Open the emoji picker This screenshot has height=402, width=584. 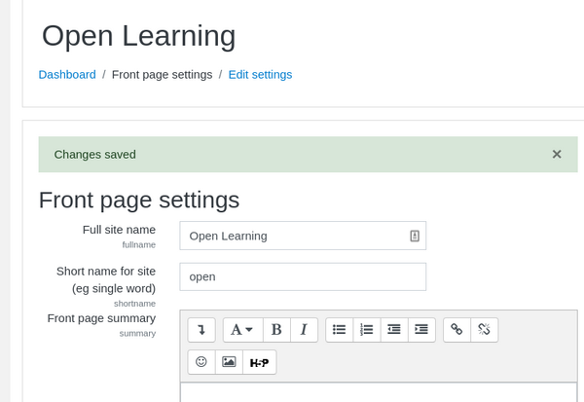point(201,362)
